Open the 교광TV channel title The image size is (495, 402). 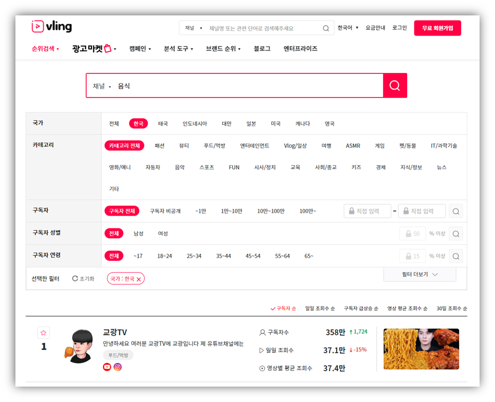pos(115,332)
